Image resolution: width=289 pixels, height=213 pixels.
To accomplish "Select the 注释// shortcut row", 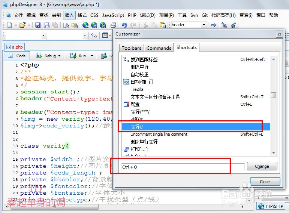I will (196, 127).
